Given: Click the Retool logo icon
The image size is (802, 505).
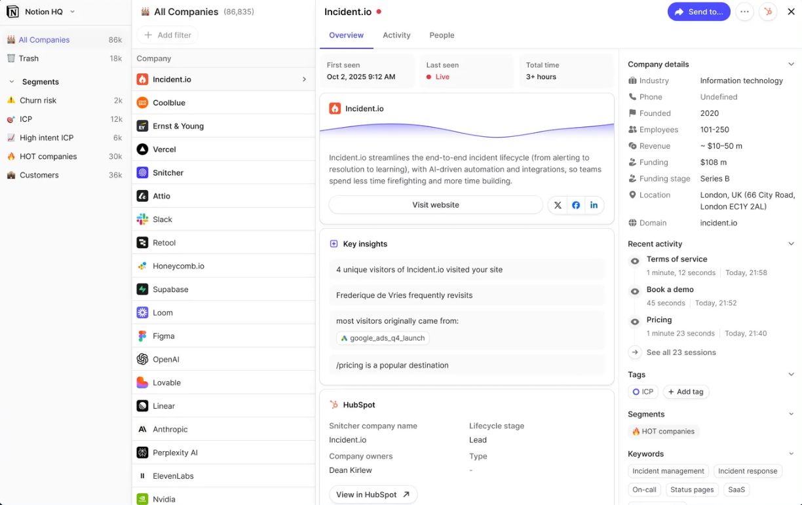Looking at the screenshot, I should 142,243.
